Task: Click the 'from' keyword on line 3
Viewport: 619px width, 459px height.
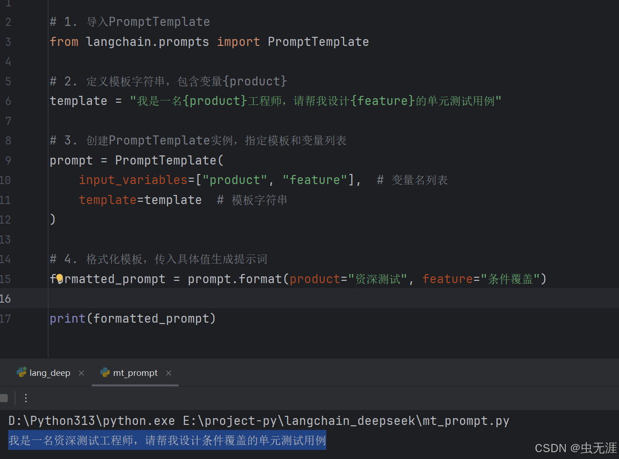Action: (64, 42)
